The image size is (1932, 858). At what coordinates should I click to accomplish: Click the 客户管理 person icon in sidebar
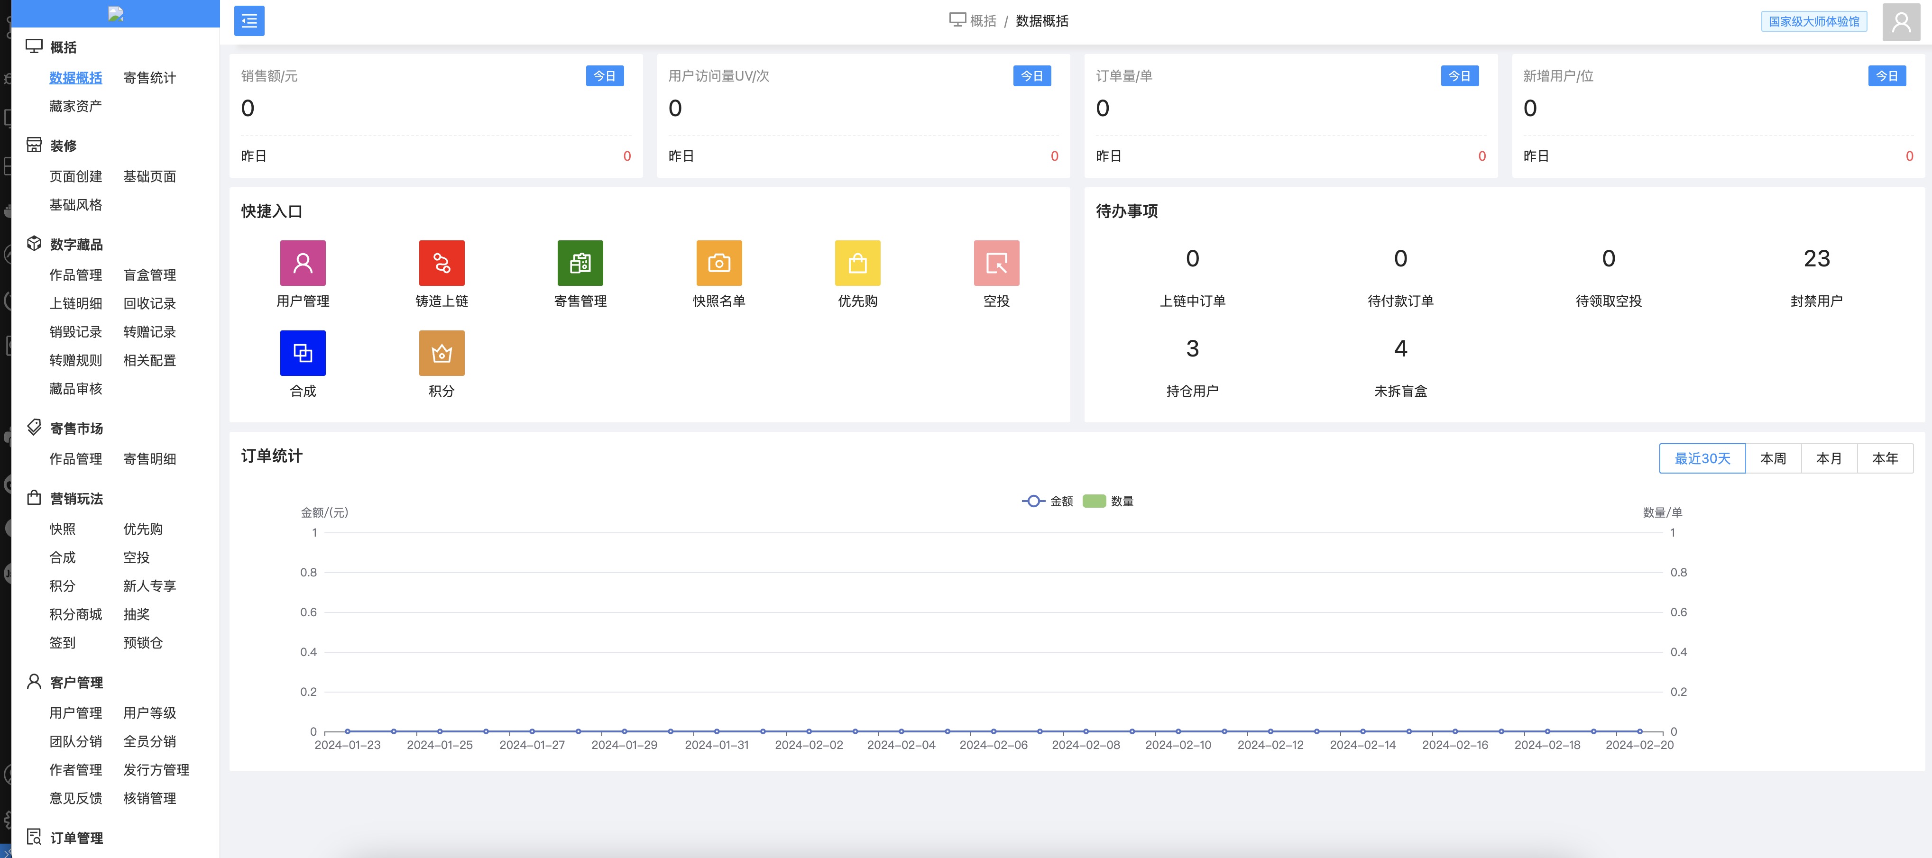(x=34, y=681)
